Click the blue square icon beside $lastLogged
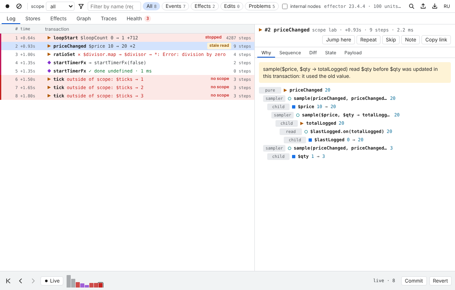Viewport: 455px width, 290px height. 310,140
